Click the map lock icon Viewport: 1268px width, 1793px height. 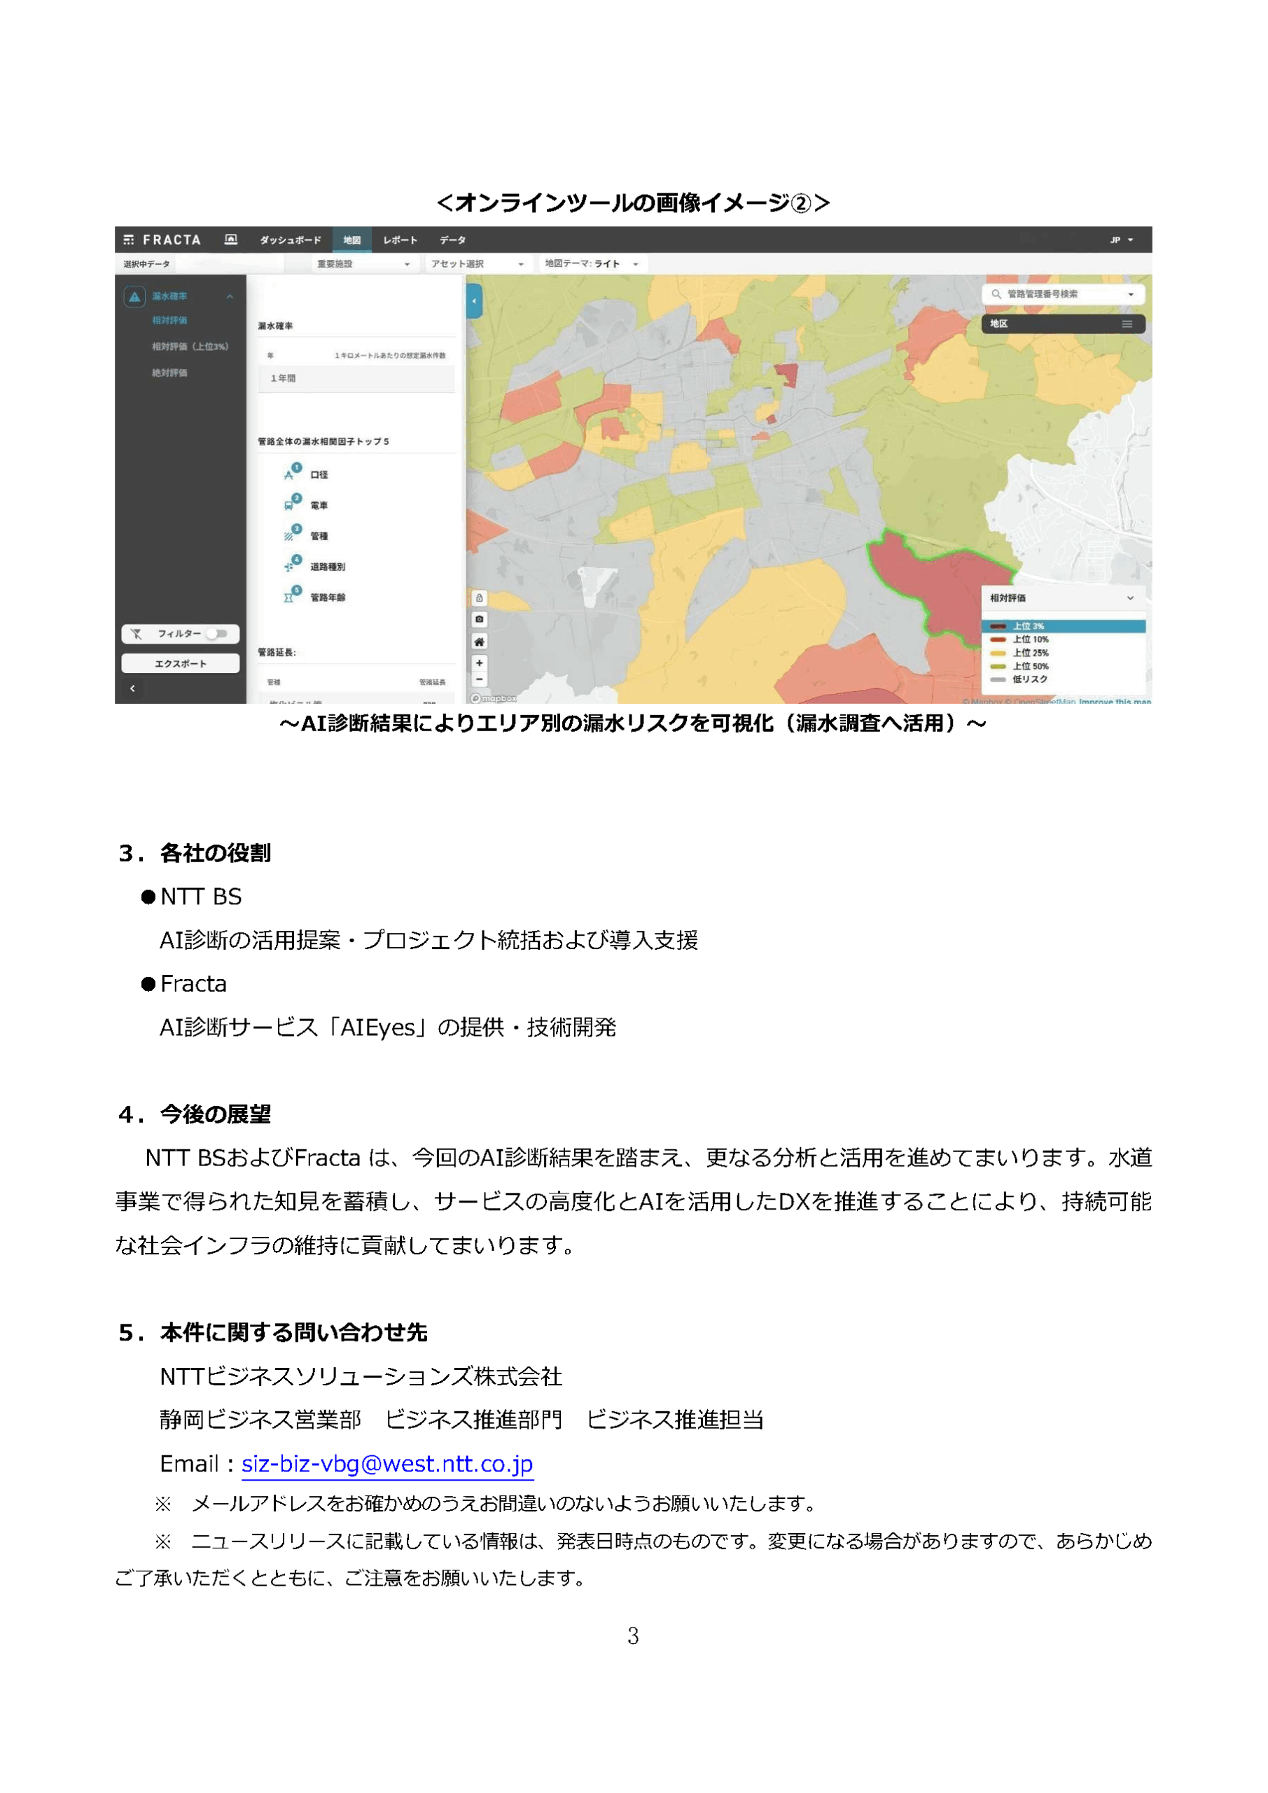(480, 598)
